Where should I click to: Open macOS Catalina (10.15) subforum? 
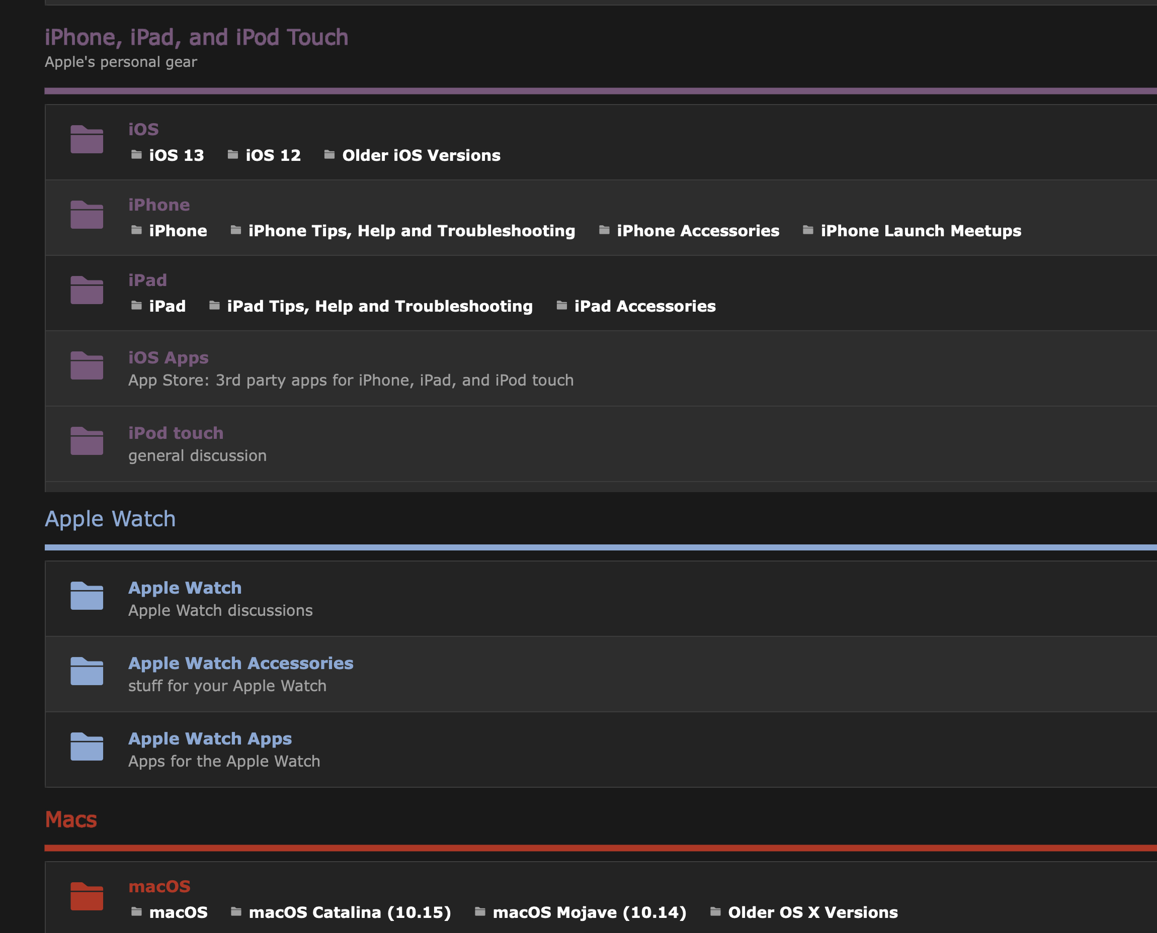point(350,912)
